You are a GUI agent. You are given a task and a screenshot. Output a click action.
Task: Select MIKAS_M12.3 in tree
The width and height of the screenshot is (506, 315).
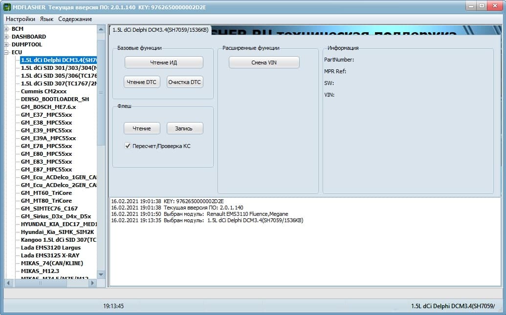(40, 271)
